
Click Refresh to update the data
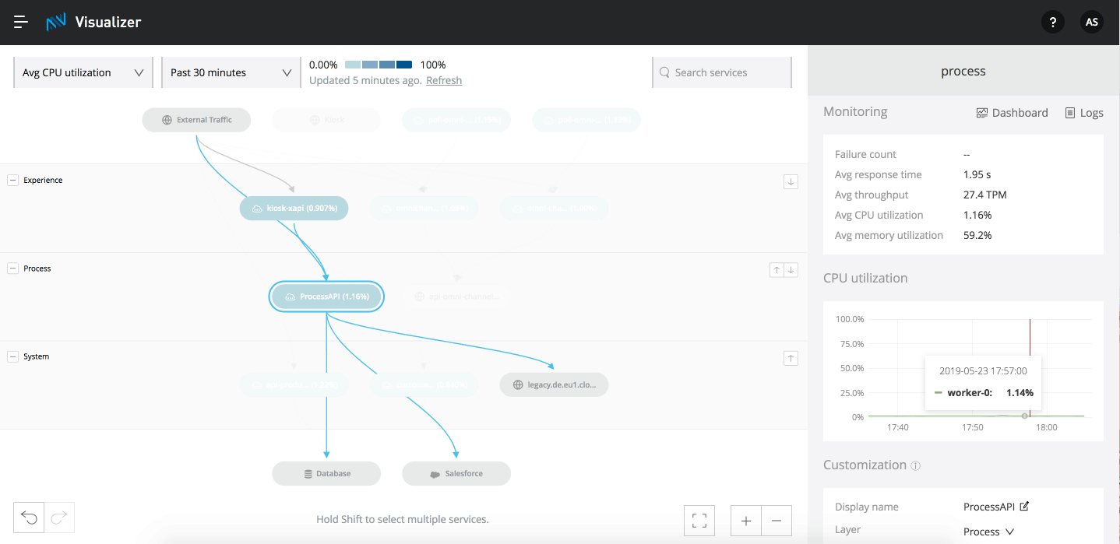(443, 80)
